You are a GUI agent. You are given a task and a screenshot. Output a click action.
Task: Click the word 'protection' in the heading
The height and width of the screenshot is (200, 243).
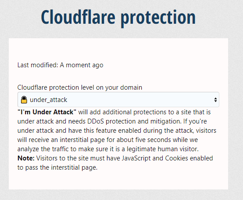pyautogui.click(x=158, y=18)
